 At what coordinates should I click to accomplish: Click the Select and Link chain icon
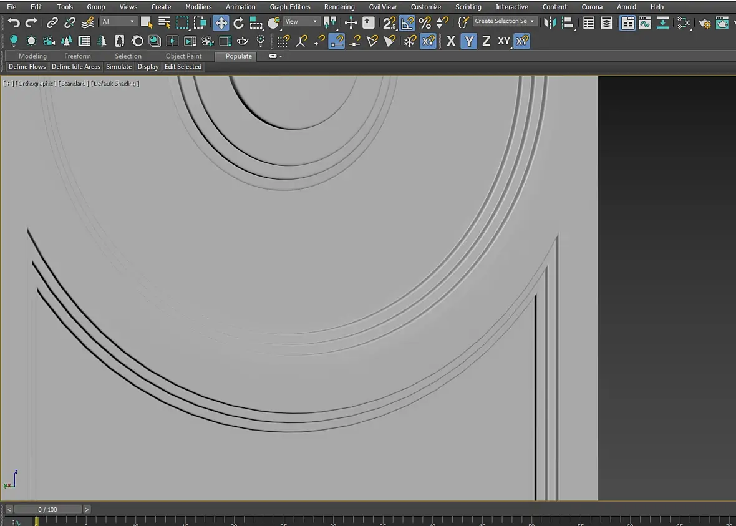click(x=52, y=23)
